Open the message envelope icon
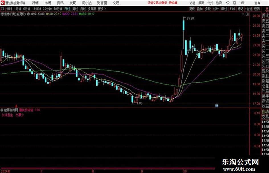Screen dimensions: 269x173 (x=243, y=3)
